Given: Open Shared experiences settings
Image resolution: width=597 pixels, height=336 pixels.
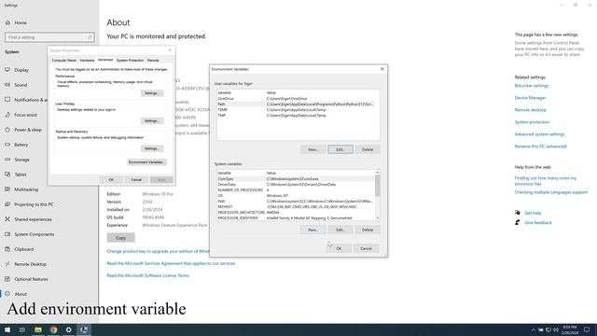Looking at the screenshot, I should [33, 219].
